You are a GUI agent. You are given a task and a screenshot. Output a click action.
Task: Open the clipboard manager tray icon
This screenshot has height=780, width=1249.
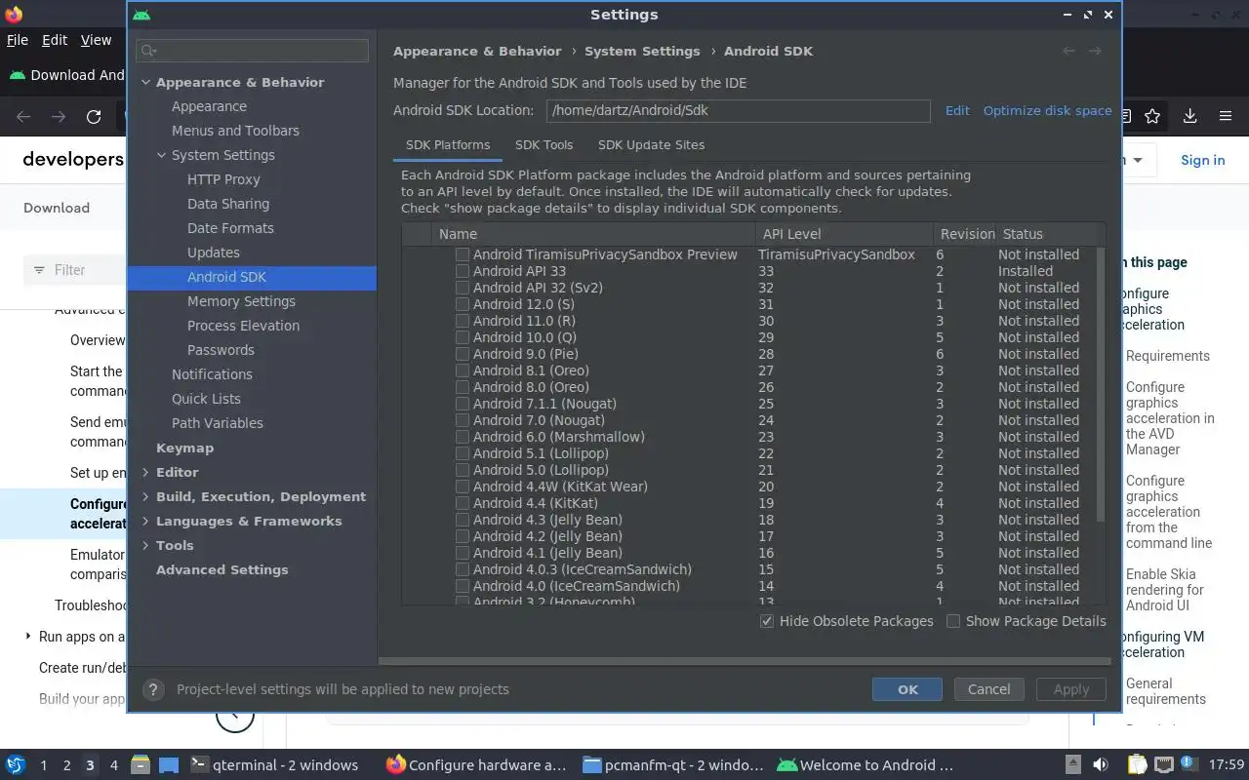(1137, 765)
